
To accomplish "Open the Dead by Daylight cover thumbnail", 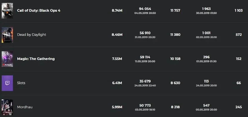I will [x=7, y=35].
